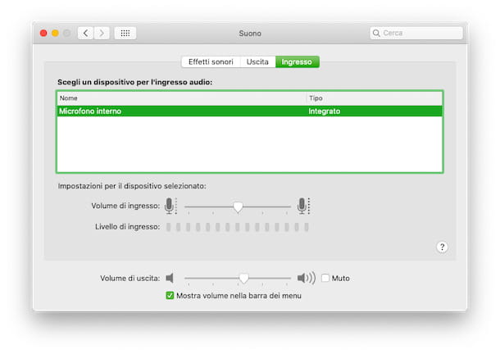Viewport: 500px width, 354px height.
Task: Go back with the left chevron button
Action: [85, 33]
